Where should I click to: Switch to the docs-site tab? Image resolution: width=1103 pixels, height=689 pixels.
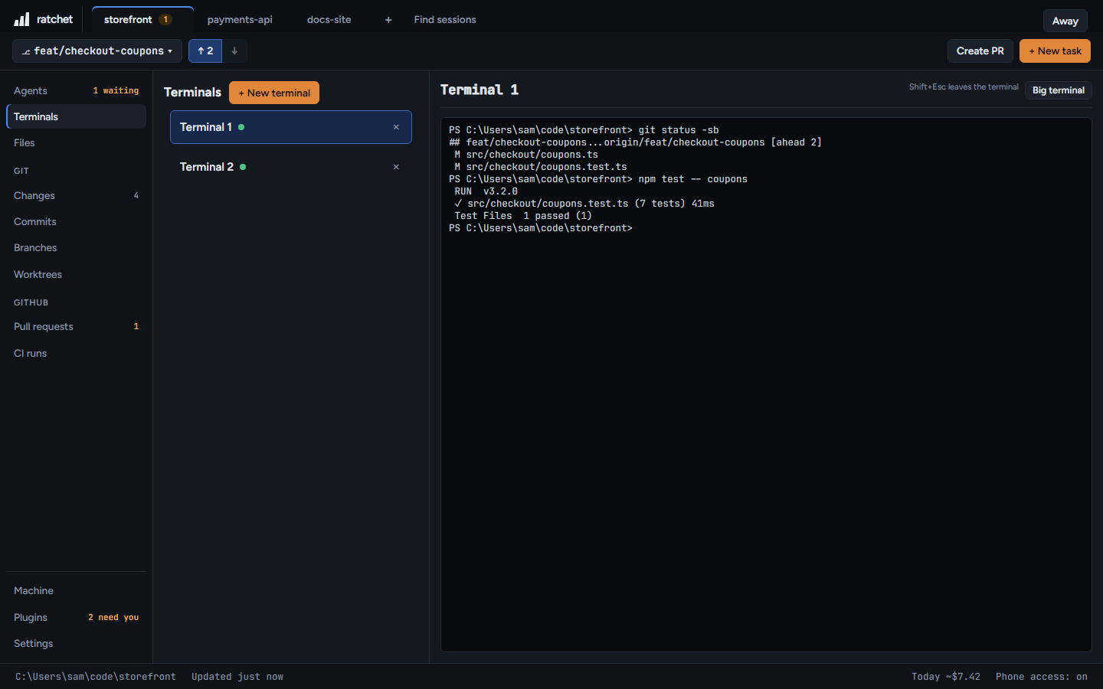pyautogui.click(x=329, y=19)
